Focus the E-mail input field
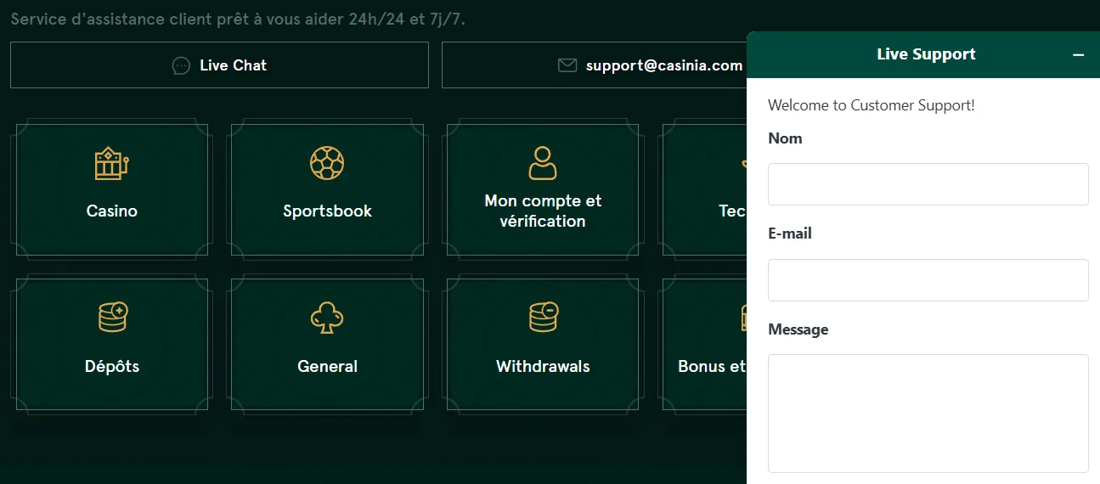 (x=928, y=280)
